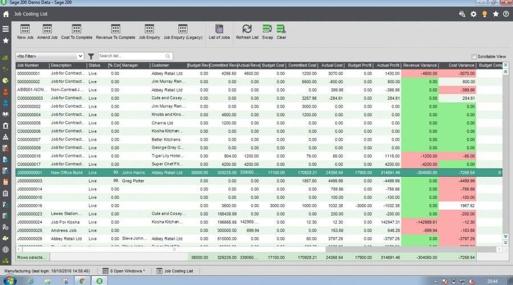Click Windows Start button
Image resolution: width=513 pixels, height=285 pixels.
coord(9,280)
